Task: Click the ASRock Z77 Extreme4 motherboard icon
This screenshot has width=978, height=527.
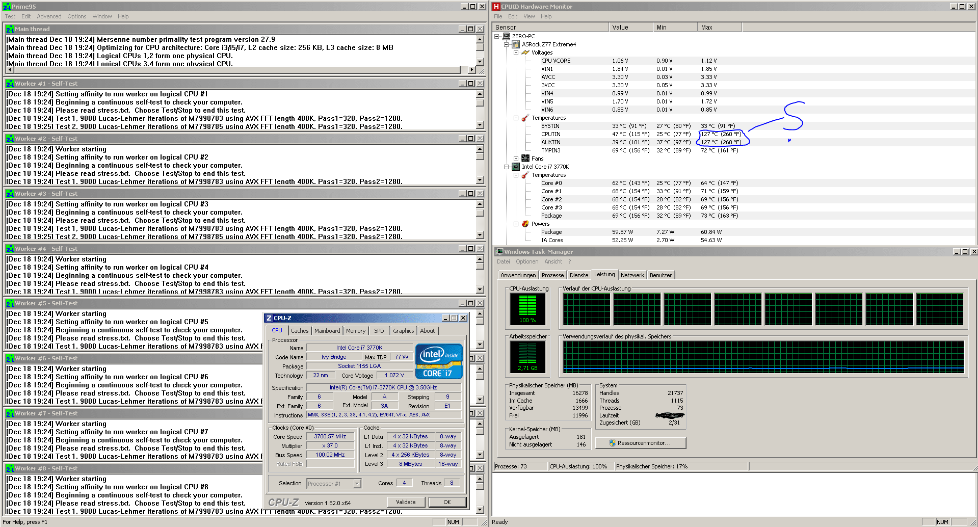Action: (516, 44)
